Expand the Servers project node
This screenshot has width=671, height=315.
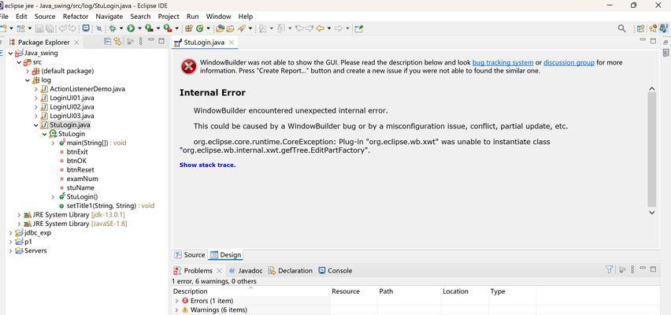pos(10,250)
